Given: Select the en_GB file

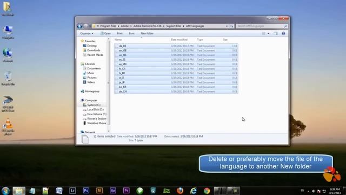Looking at the screenshot, I should 176,50.
